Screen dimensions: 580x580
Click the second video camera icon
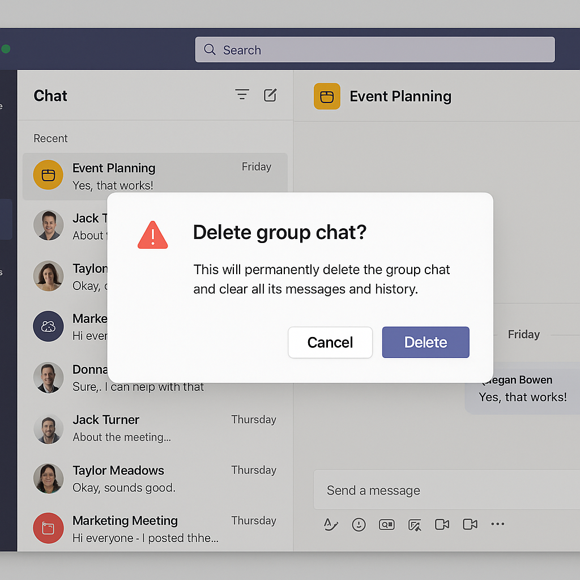click(470, 524)
